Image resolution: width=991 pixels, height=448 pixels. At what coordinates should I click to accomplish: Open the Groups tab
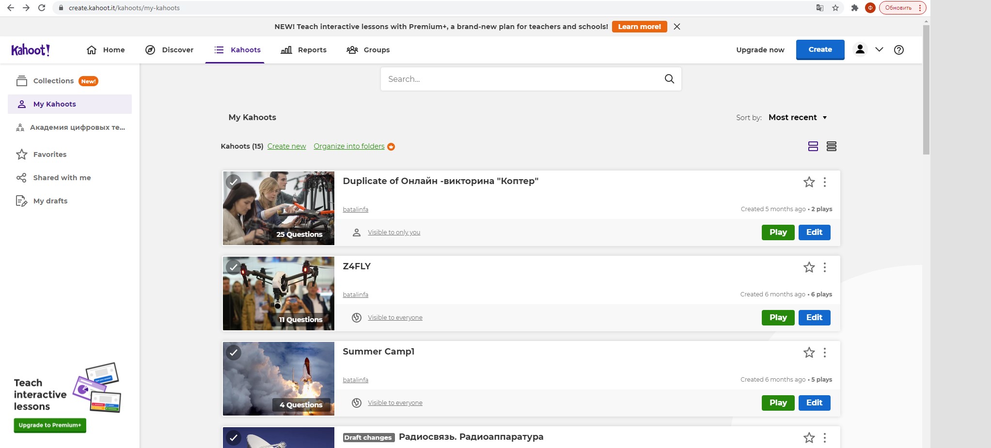[368, 50]
